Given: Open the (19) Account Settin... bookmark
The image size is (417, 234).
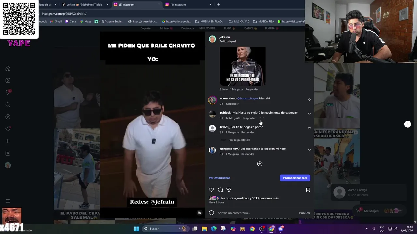Looking at the screenshot, I should click(x=109, y=22).
